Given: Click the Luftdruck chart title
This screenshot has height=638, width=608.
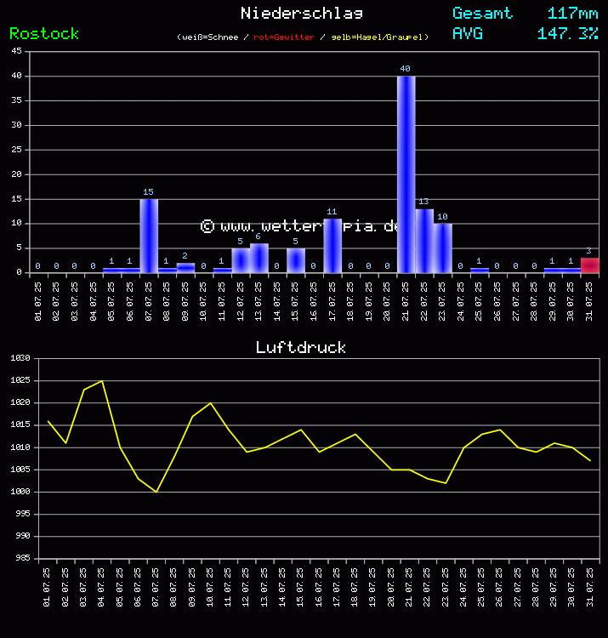Looking at the screenshot, I should click(x=301, y=348).
